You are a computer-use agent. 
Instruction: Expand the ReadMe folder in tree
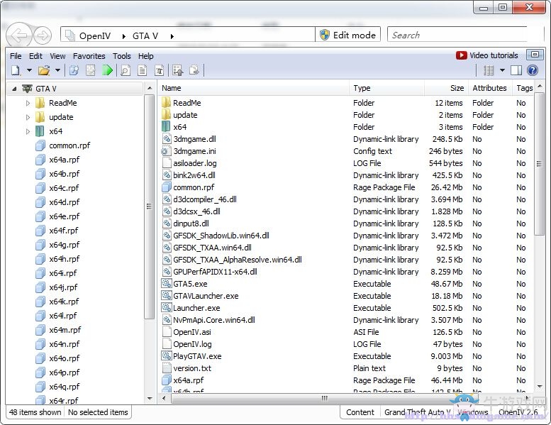pyautogui.click(x=28, y=104)
